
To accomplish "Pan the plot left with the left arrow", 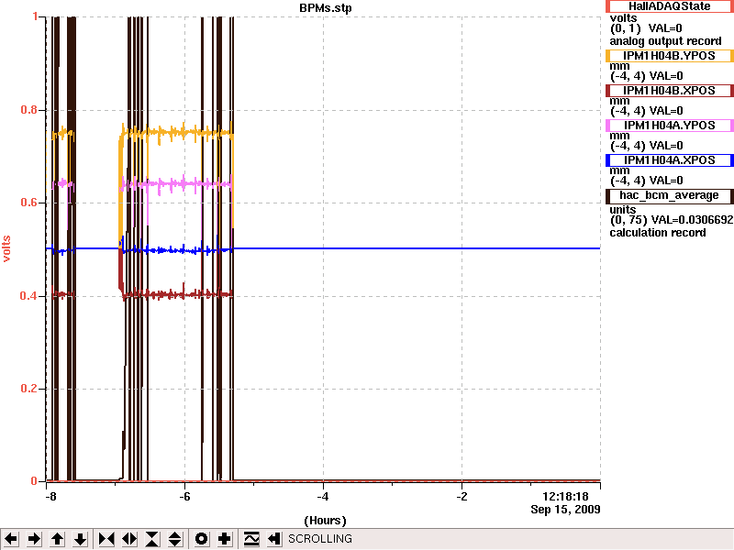I will [x=11, y=539].
